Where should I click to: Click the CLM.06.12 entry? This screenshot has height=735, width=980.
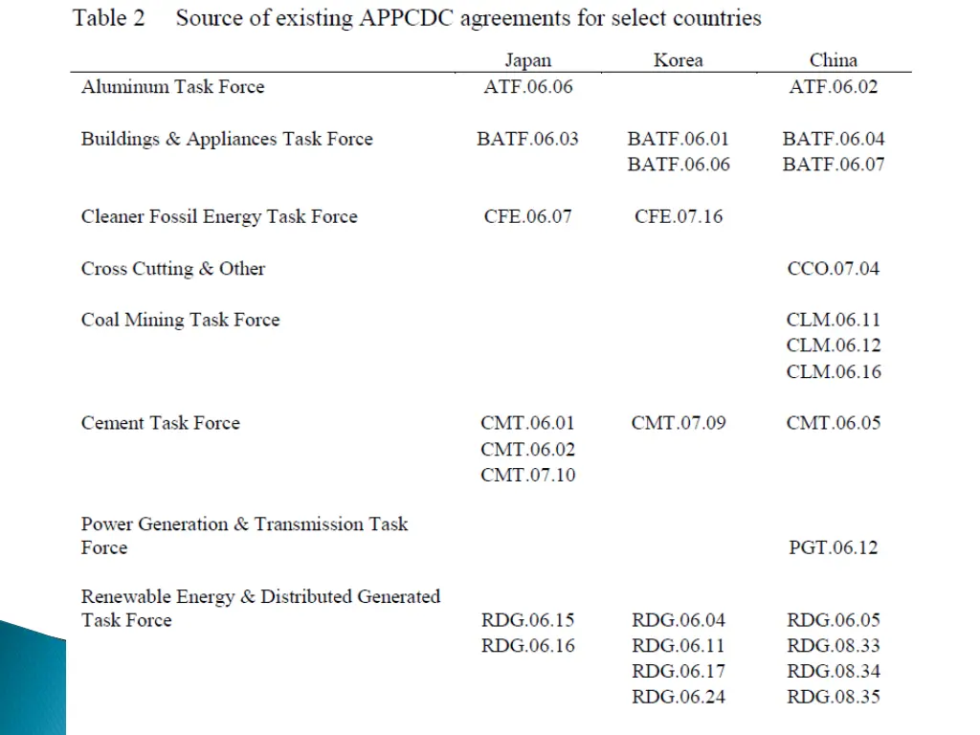[834, 345]
